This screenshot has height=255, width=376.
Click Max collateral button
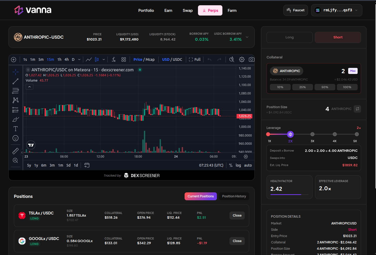tap(353, 71)
